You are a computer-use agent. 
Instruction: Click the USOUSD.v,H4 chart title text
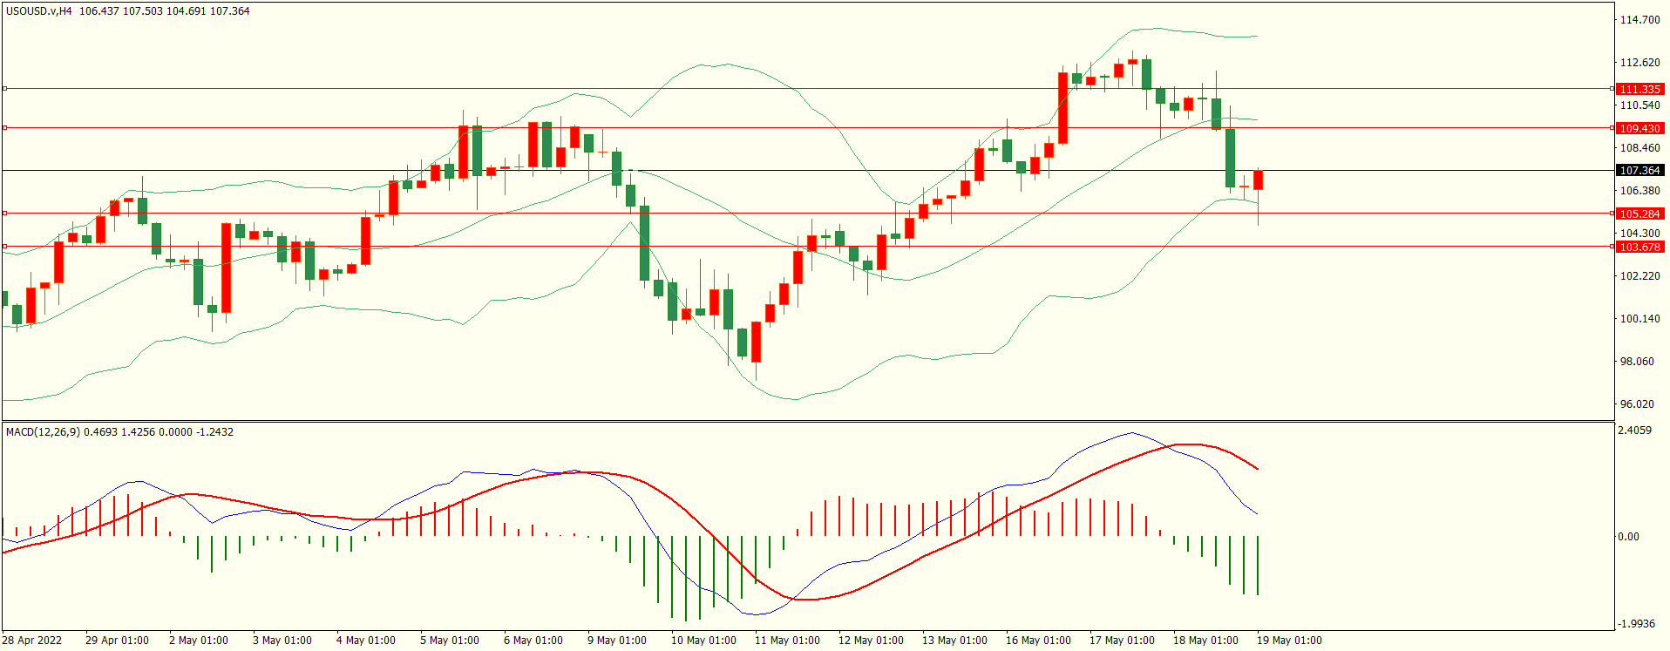click(x=39, y=11)
